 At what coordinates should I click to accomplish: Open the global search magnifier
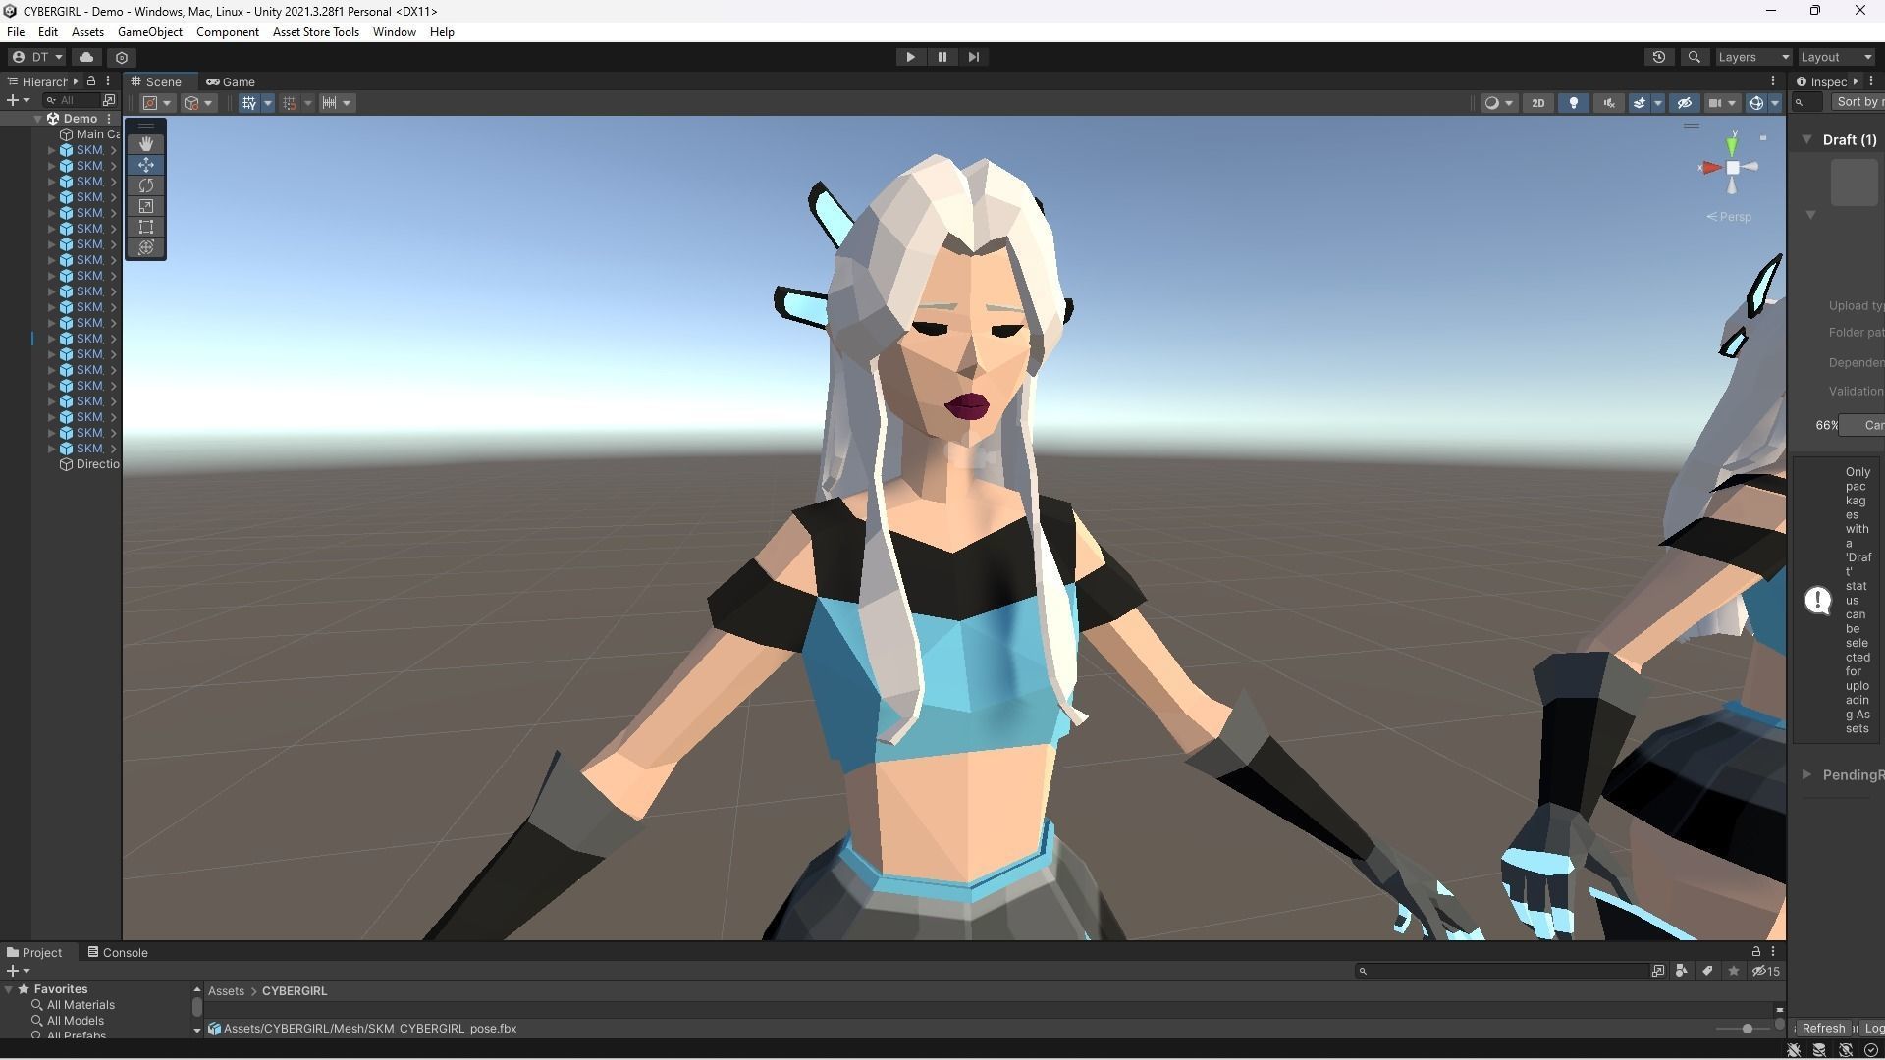[1694, 57]
